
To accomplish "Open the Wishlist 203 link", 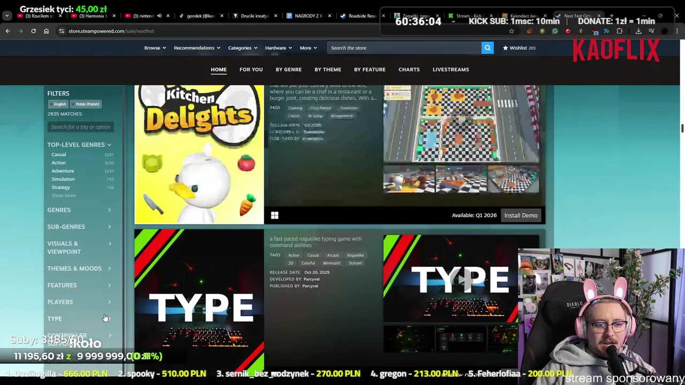I will click(519, 48).
